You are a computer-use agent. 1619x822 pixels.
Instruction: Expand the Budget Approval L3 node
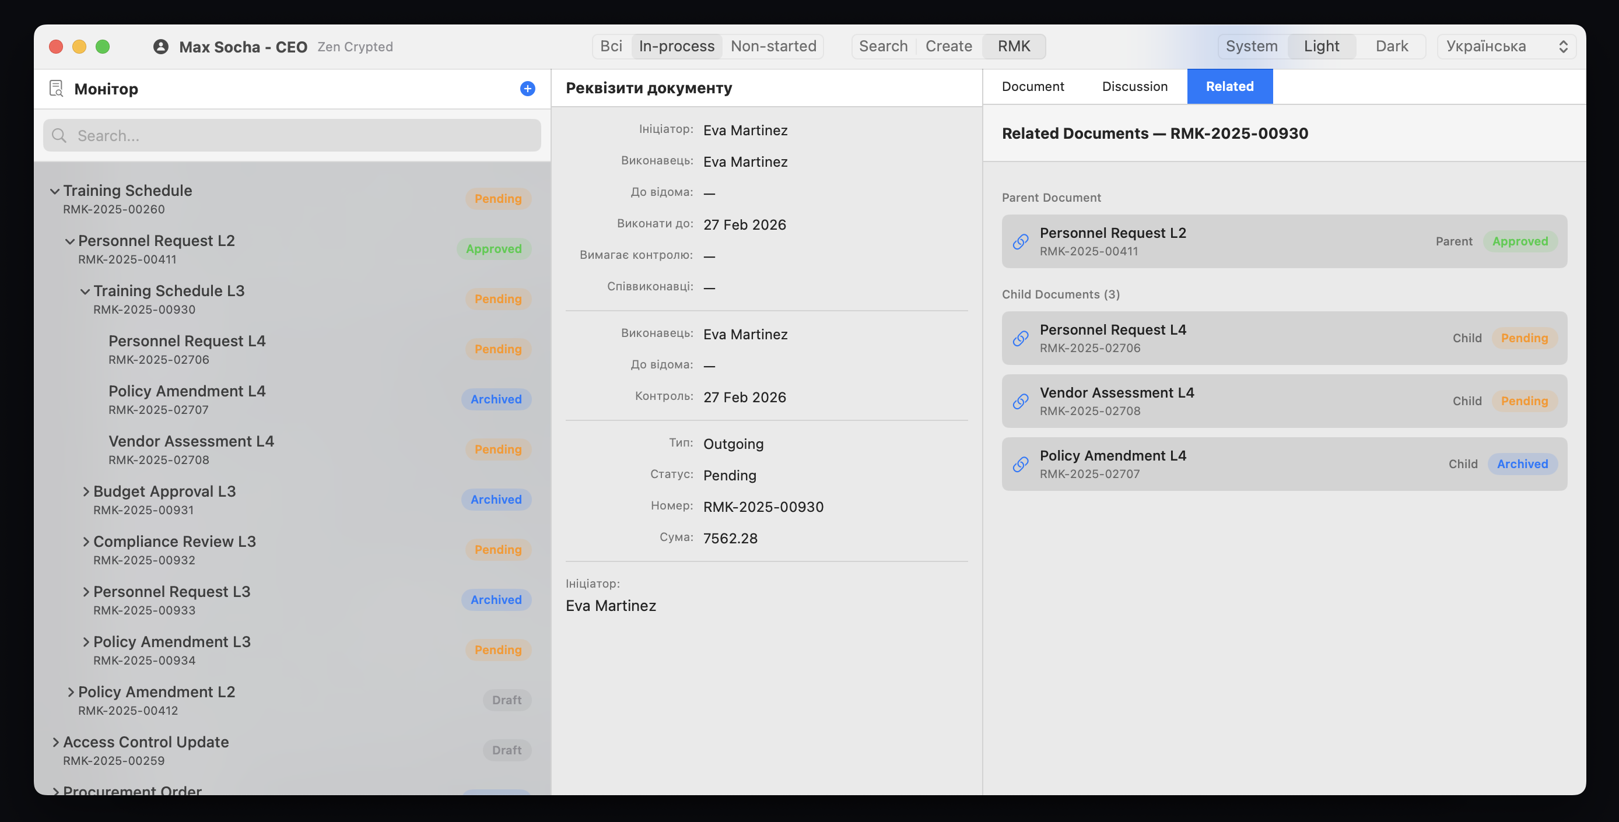pyautogui.click(x=86, y=491)
